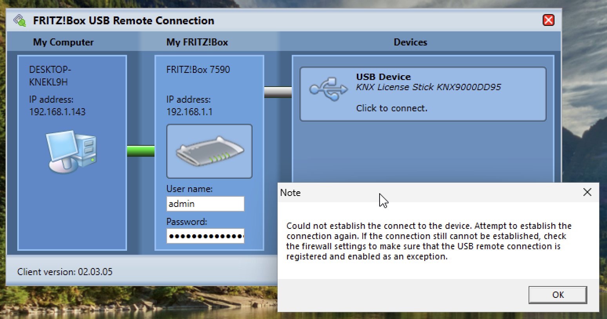This screenshot has height=319, width=607.
Task: Click the USB symbol icon
Action: point(328,89)
